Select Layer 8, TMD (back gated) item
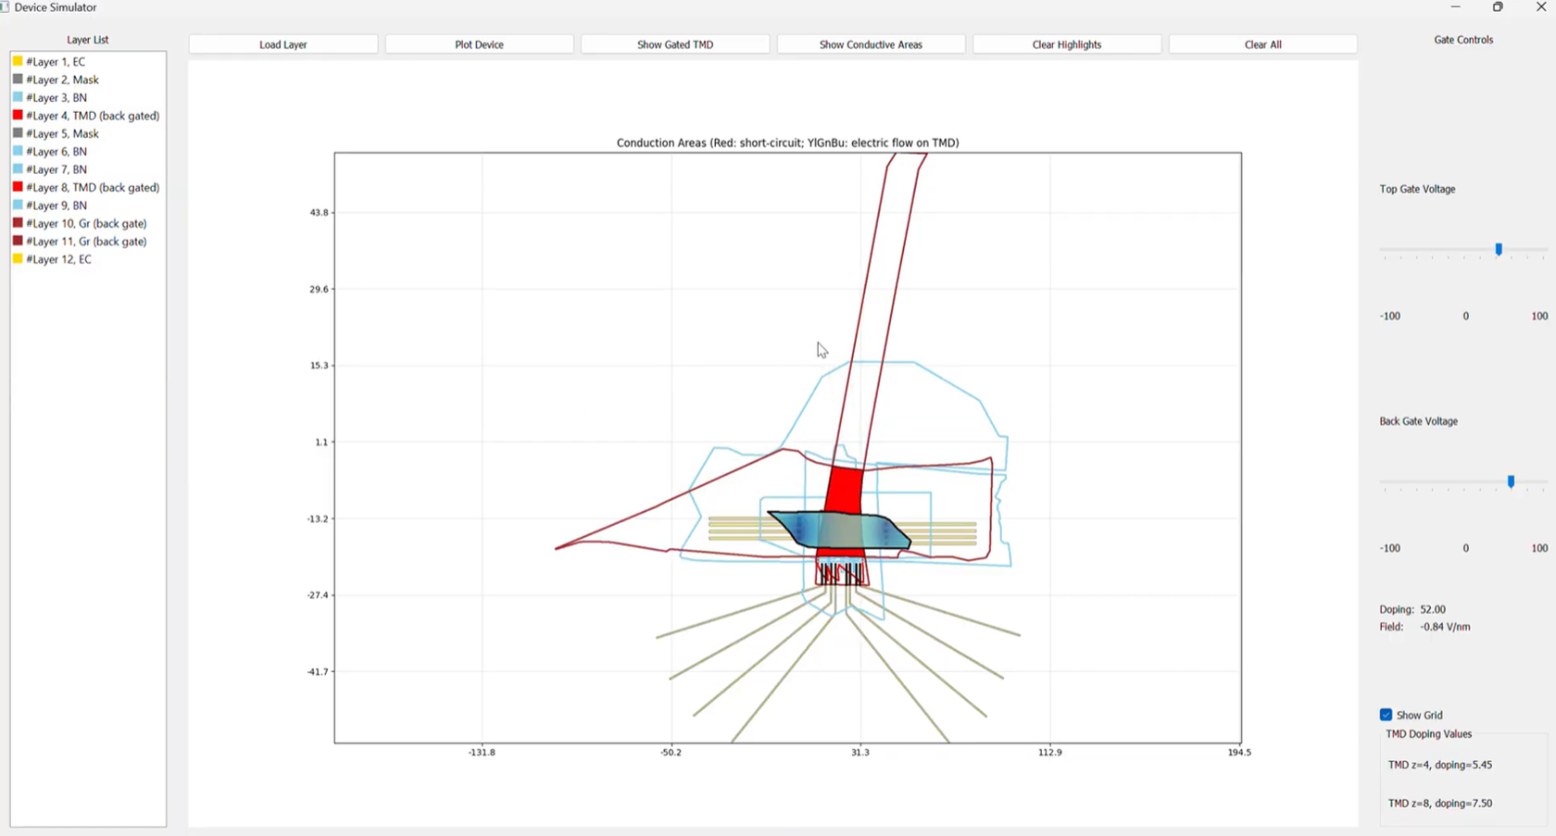 [x=93, y=187]
